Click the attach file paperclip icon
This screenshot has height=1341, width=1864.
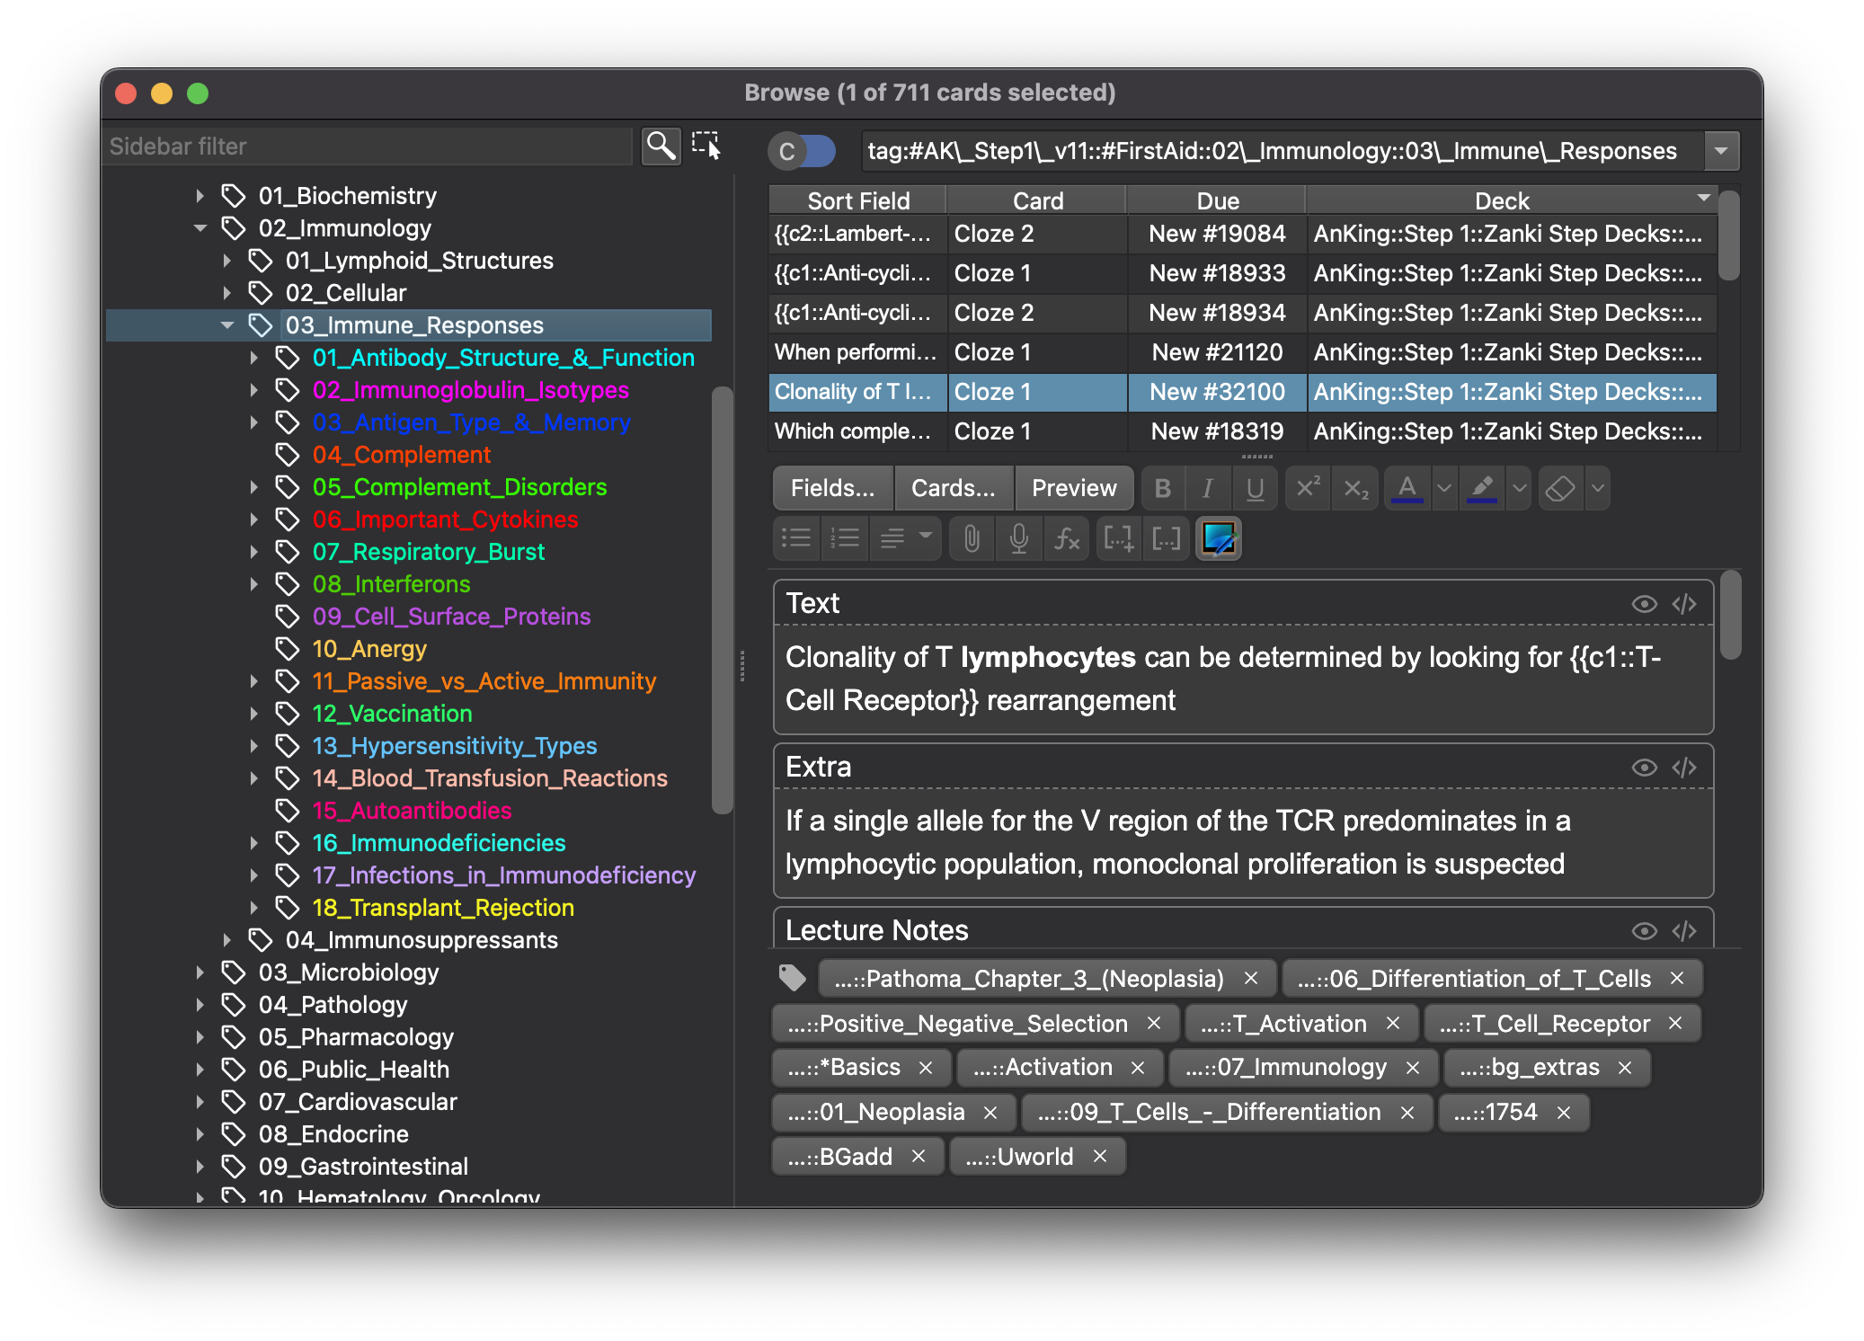[972, 538]
